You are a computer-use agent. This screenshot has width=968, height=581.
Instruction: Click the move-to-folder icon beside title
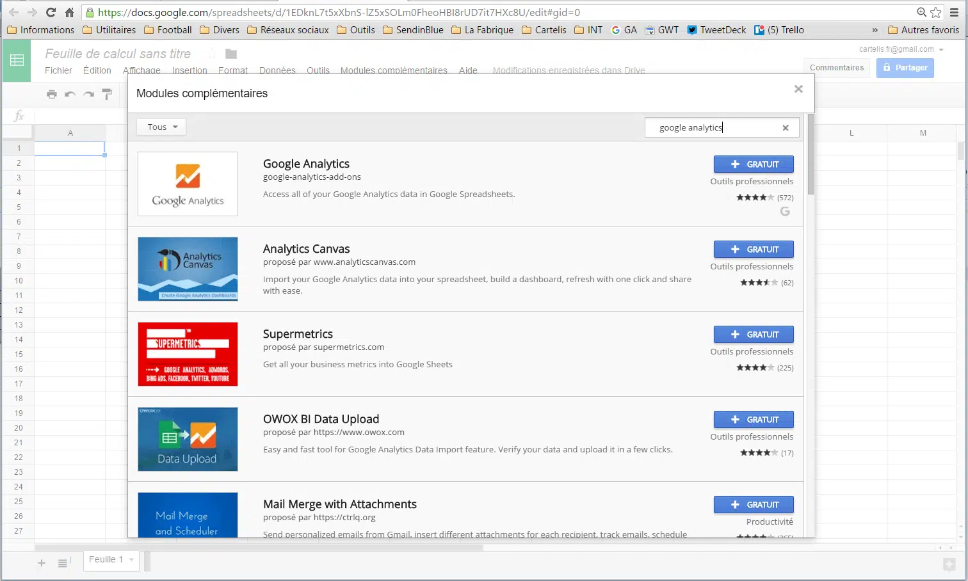coord(231,54)
